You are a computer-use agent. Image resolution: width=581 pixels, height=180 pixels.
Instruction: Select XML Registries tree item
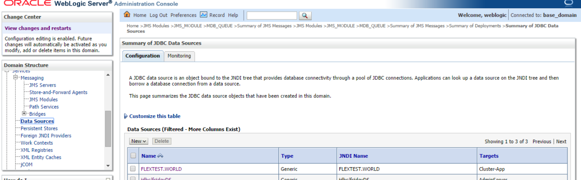[x=37, y=150]
